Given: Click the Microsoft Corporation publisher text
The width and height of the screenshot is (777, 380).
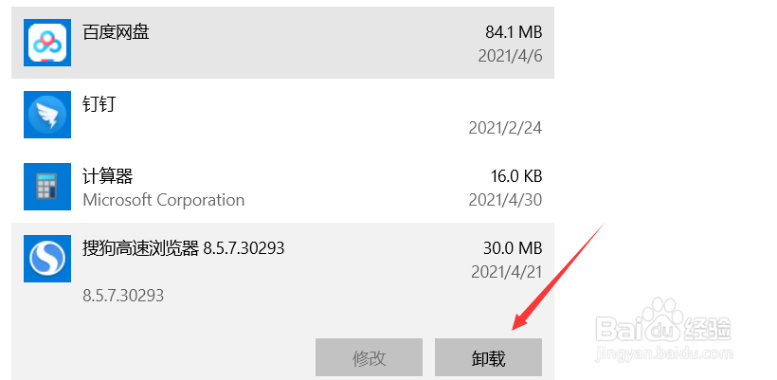Looking at the screenshot, I should [164, 200].
